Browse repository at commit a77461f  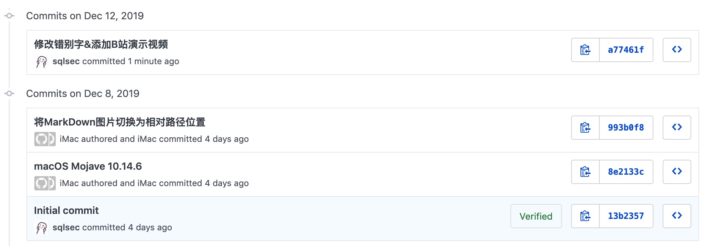[677, 50]
